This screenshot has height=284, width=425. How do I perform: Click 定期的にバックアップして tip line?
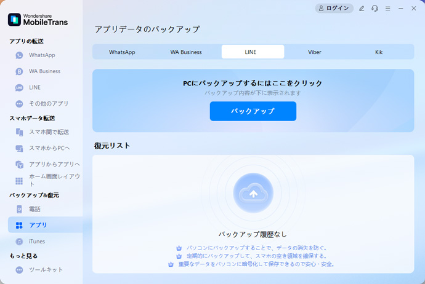pyautogui.click(x=256, y=256)
